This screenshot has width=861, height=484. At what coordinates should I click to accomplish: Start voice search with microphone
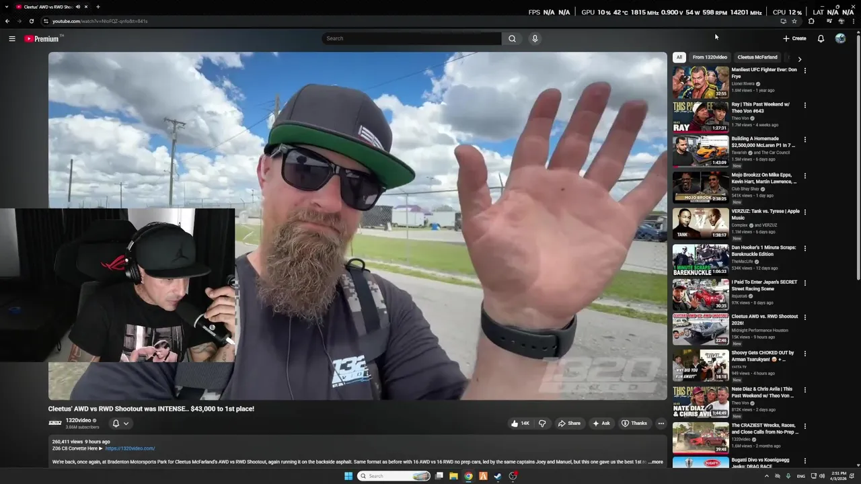pyautogui.click(x=535, y=38)
